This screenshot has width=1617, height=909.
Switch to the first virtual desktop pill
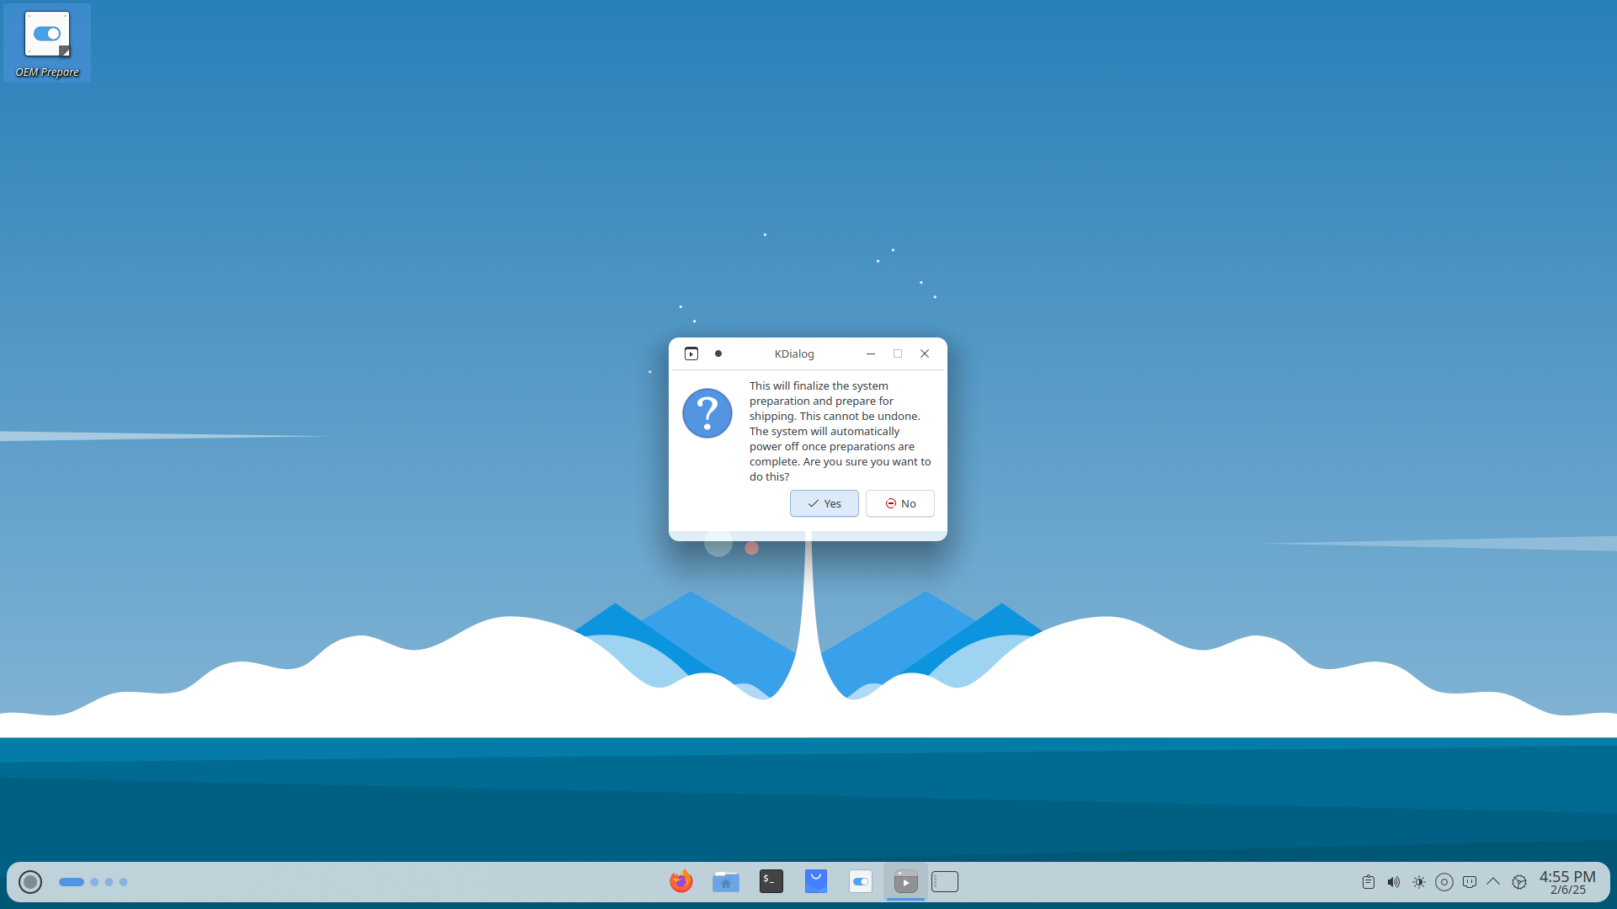[72, 882]
